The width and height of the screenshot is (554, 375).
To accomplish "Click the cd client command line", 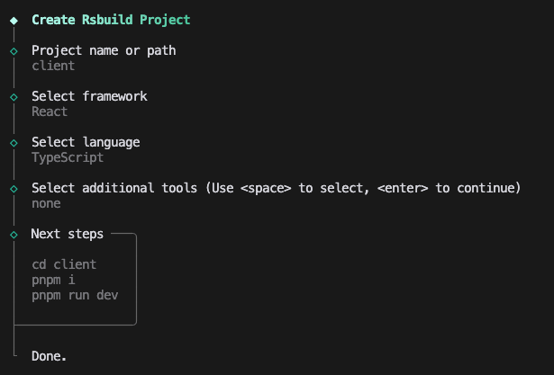I will [64, 265].
